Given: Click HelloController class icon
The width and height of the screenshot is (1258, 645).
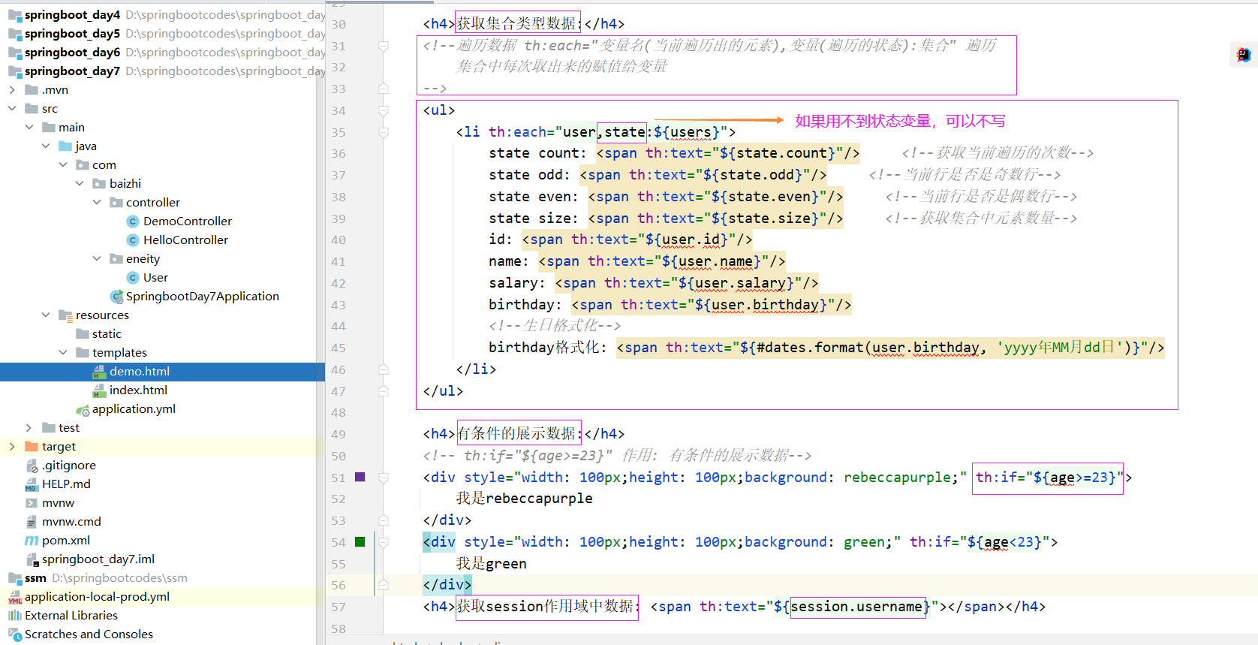Looking at the screenshot, I should [x=133, y=240].
